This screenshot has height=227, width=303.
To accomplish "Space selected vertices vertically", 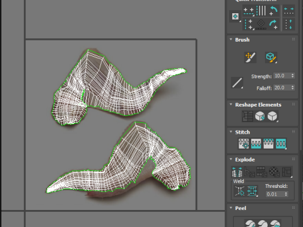I will (x=289, y=24).
